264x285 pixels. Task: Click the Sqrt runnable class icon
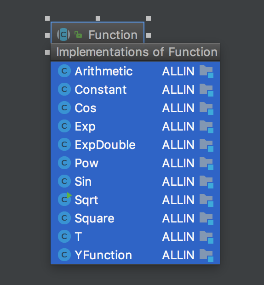(64, 199)
